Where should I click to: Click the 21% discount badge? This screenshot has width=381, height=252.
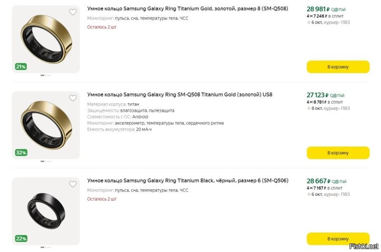[20, 67]
